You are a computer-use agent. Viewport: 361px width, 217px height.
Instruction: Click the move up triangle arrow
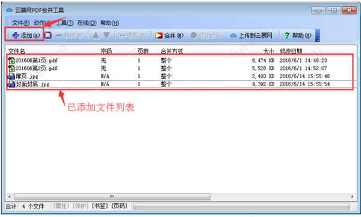(x=96, y=35)
